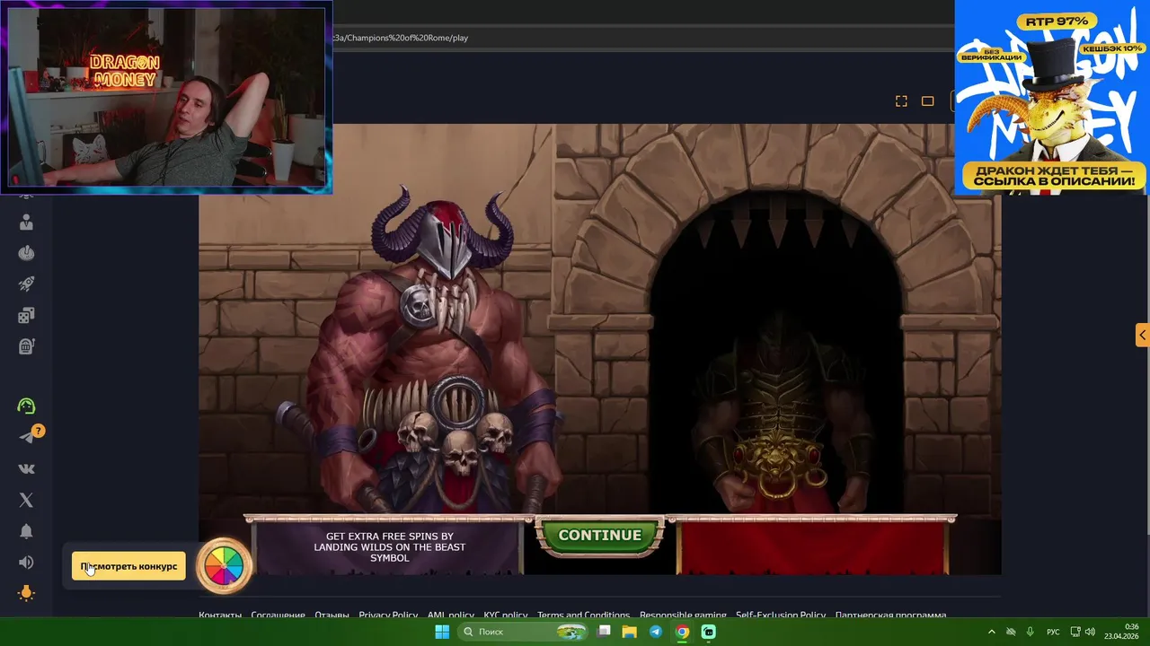Open the slot machine sidebar icon

26,346
